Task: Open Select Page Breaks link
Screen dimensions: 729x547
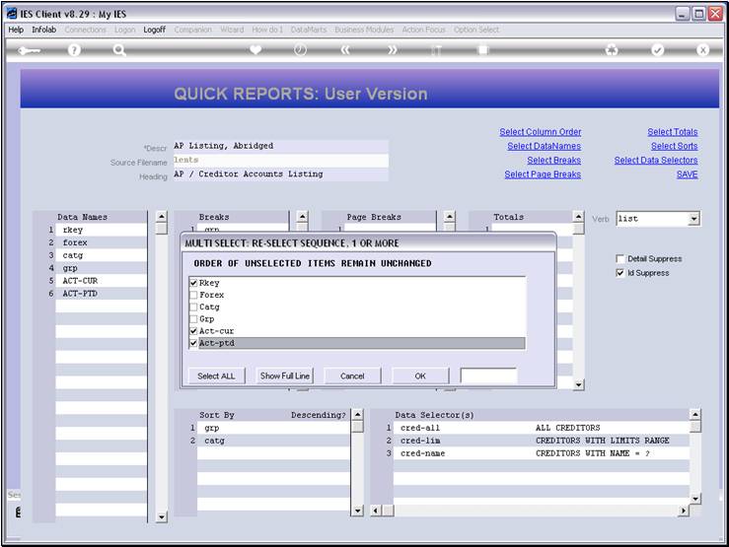Action: (x=543, y=174)
